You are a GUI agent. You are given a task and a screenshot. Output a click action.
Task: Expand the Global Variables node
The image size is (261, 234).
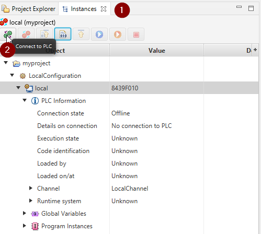click(25, 213)
